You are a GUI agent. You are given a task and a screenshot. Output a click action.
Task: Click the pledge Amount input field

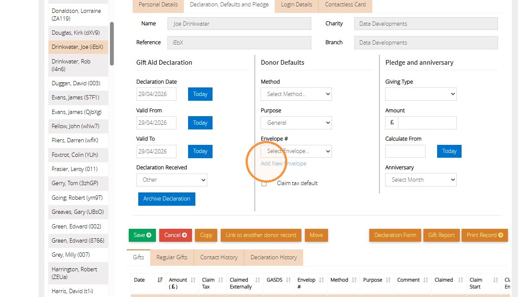[x=427, y=123]
